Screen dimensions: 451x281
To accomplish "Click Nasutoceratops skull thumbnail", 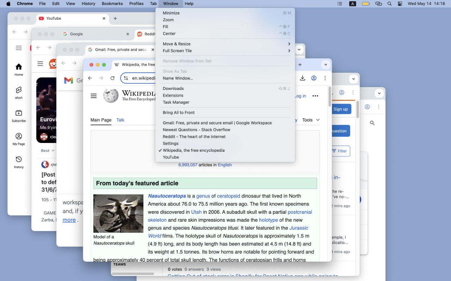I will tap(118, 214).
